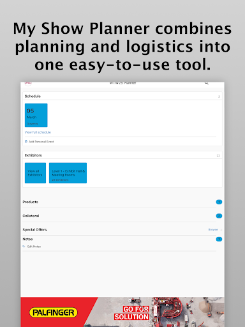Screen dimensions: 245x327
Task: Select Level 1 Exhibit Hall tile
Action: click(68, 173)
